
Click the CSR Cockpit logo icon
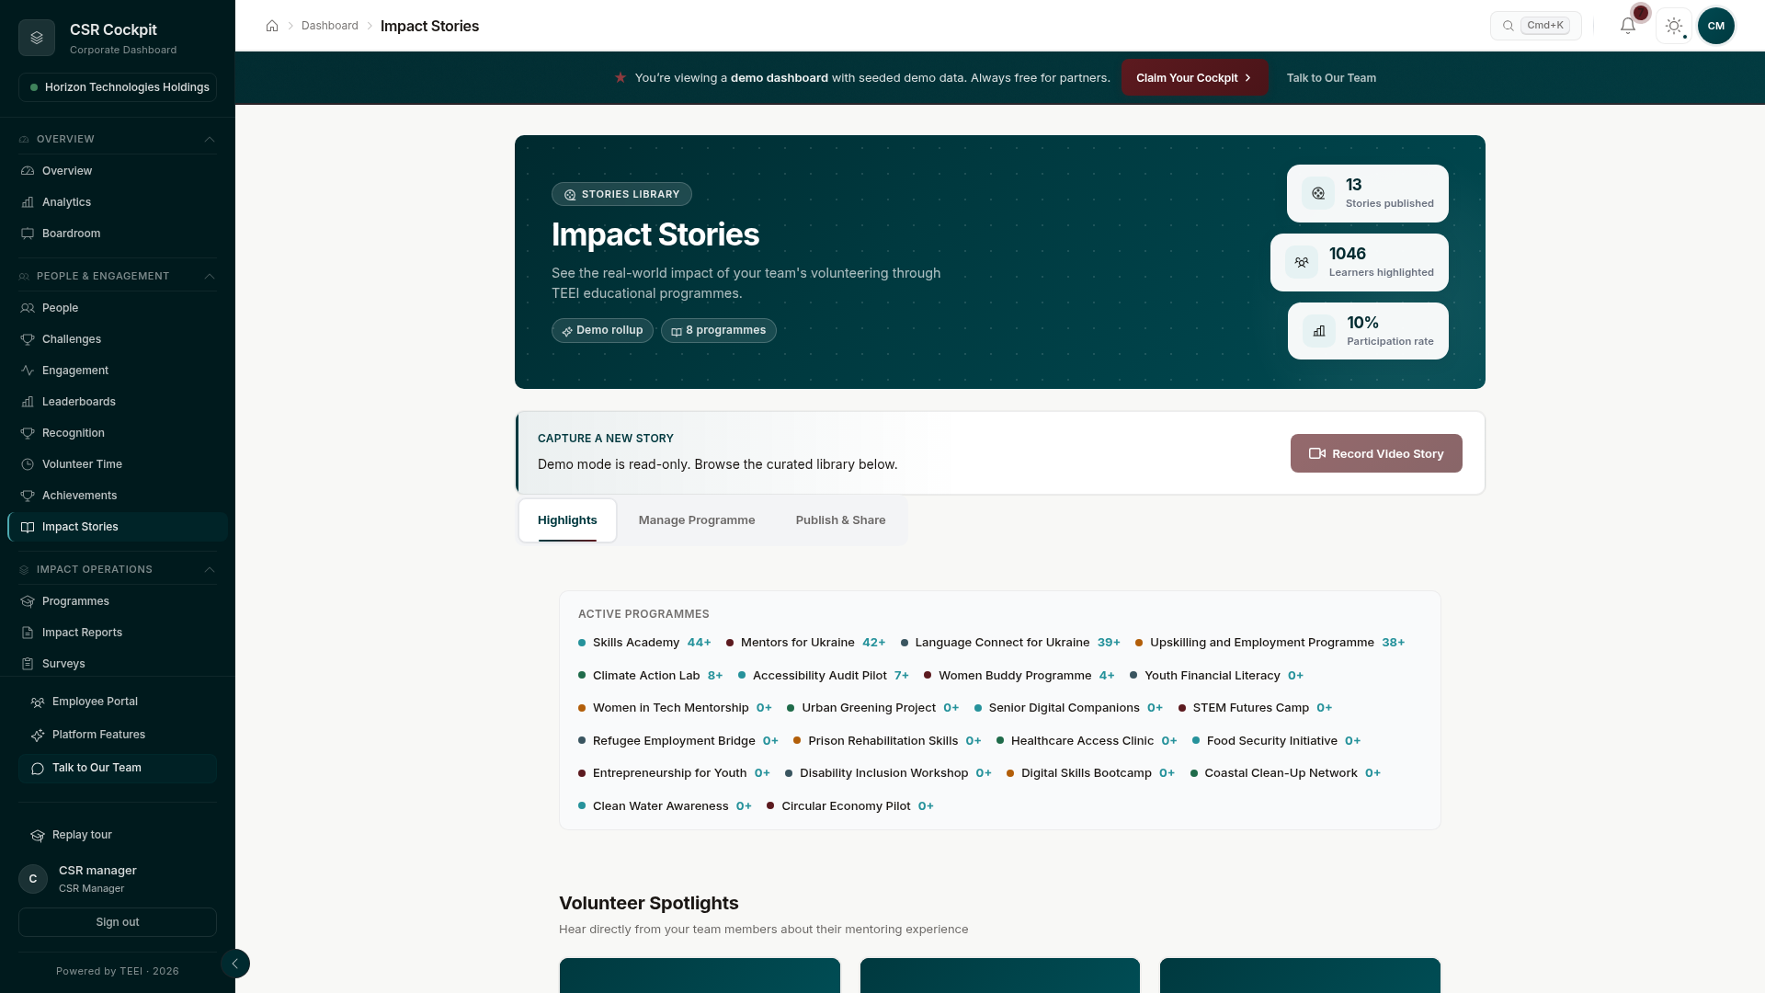[37, 38]
